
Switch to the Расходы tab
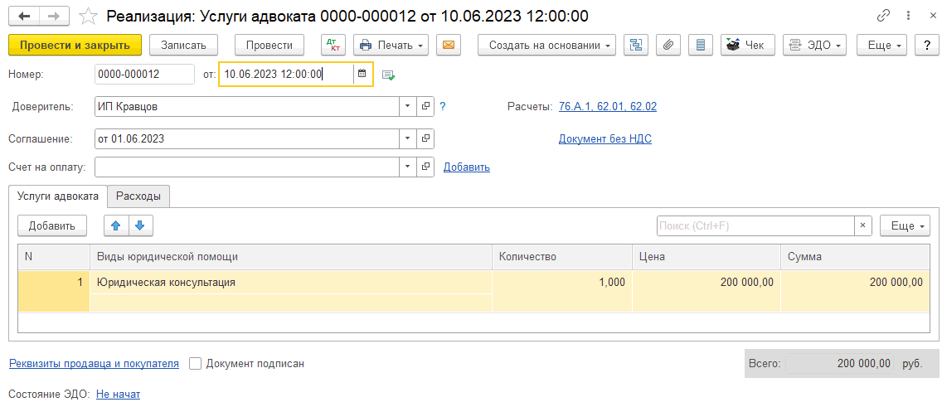tap(138, 196)
